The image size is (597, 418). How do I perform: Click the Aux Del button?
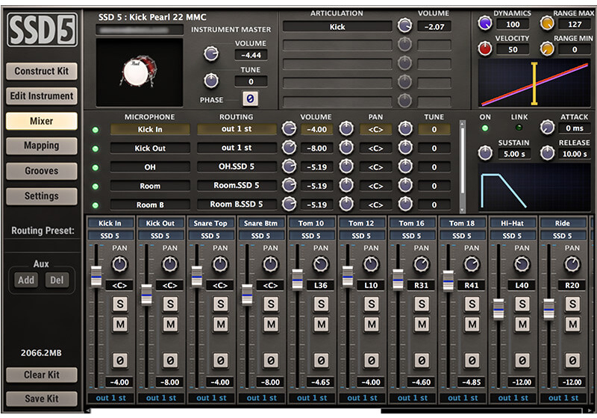pyautogui.click(x=57, y=280)
